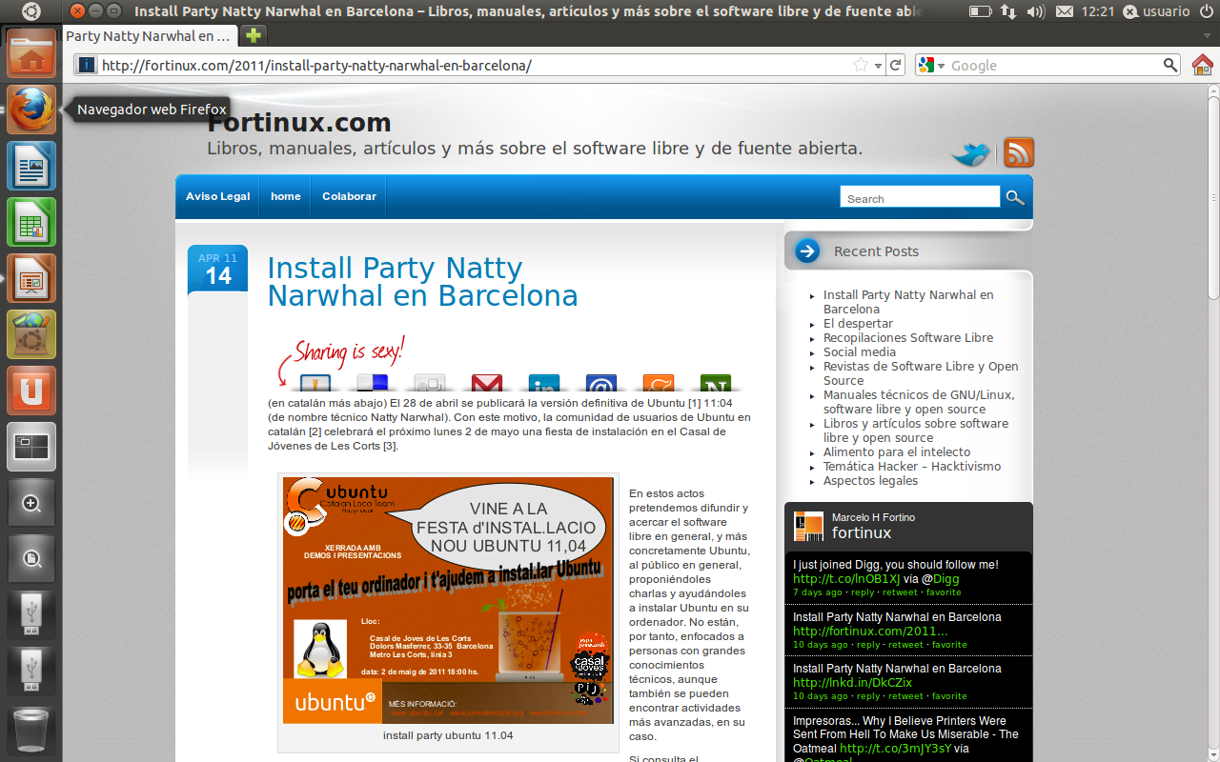Image resolution: width=1220 pixels, height=762 pixels.
Task: Open the http://t.co/lnOB1Xj tweet link
Action: point(846,578)
